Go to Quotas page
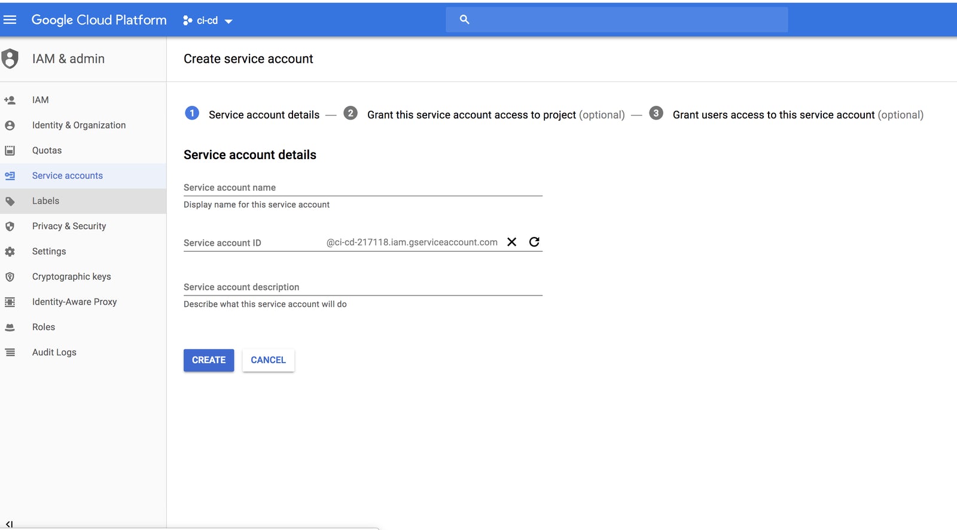This screenshot has height=530, width=957. [x=83, y=150]
